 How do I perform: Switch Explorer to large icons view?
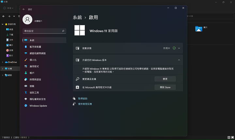click(x=232, y=137)
